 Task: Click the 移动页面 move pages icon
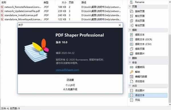coord(131,25)
